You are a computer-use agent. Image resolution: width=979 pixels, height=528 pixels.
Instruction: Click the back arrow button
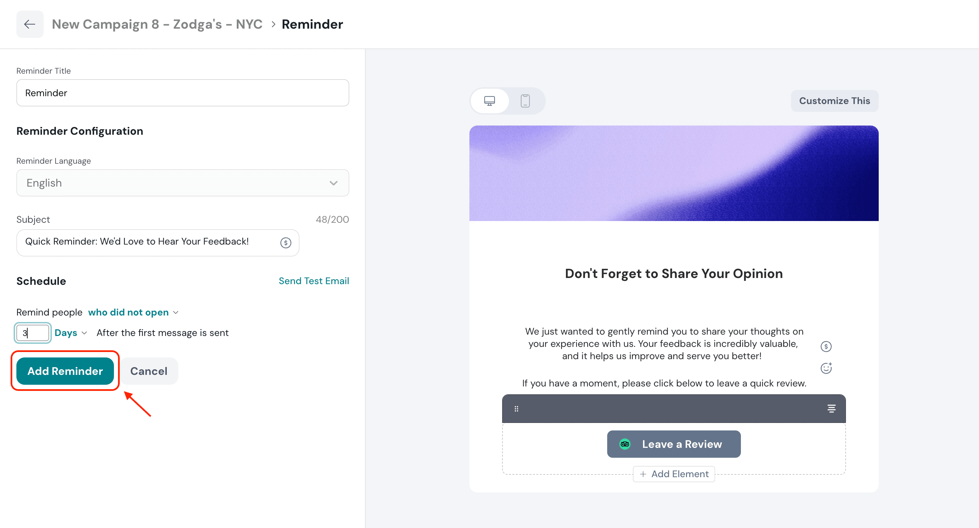coord(30,24)
